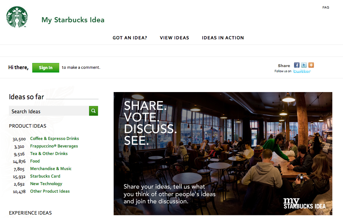
Task: Click the 9,516 idea count
Action: (19, 154)
